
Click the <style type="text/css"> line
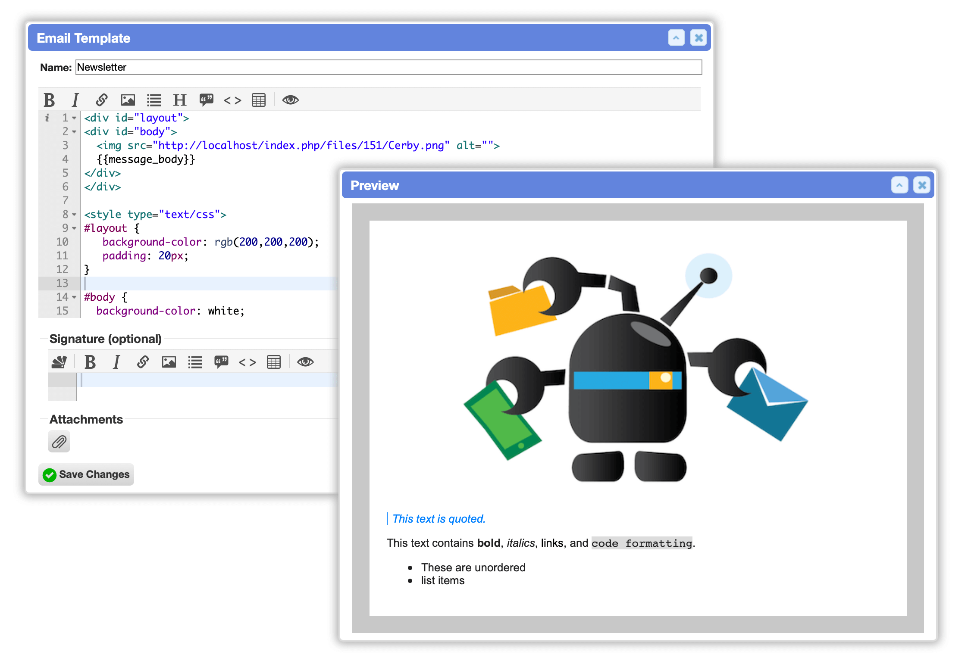[155, 215]
